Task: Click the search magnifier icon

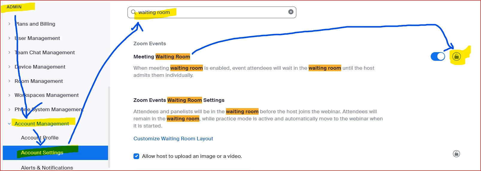Action: 133,12
